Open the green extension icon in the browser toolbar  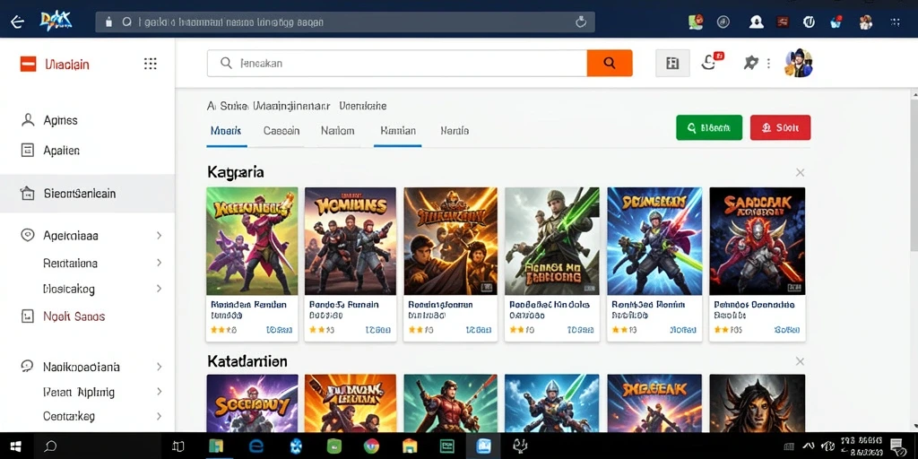[x=696, y=22]
